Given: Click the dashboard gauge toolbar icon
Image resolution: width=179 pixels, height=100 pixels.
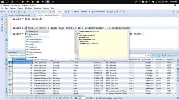Looking at the screenshot, I should [x=110, y=12].
